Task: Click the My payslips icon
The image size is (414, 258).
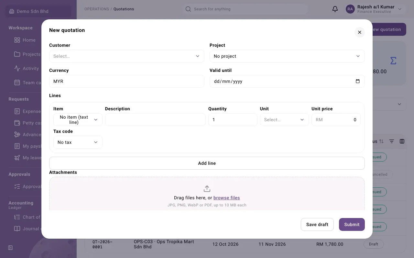Action: click(x=17, y=146)
